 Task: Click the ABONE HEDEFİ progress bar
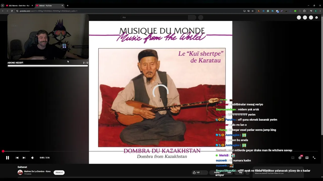point(48,66)
